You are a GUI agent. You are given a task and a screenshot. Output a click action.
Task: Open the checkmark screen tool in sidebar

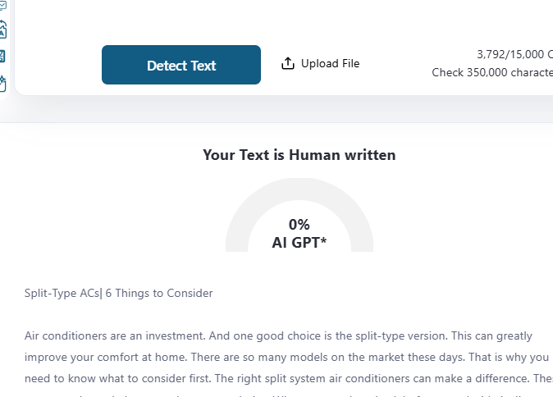[x=2, y=5]
